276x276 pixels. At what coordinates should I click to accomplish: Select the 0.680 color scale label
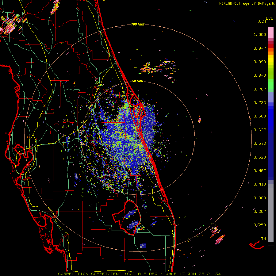[260, 116]
